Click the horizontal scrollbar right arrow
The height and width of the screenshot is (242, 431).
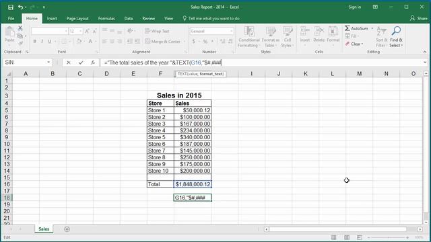pos(420,229)
